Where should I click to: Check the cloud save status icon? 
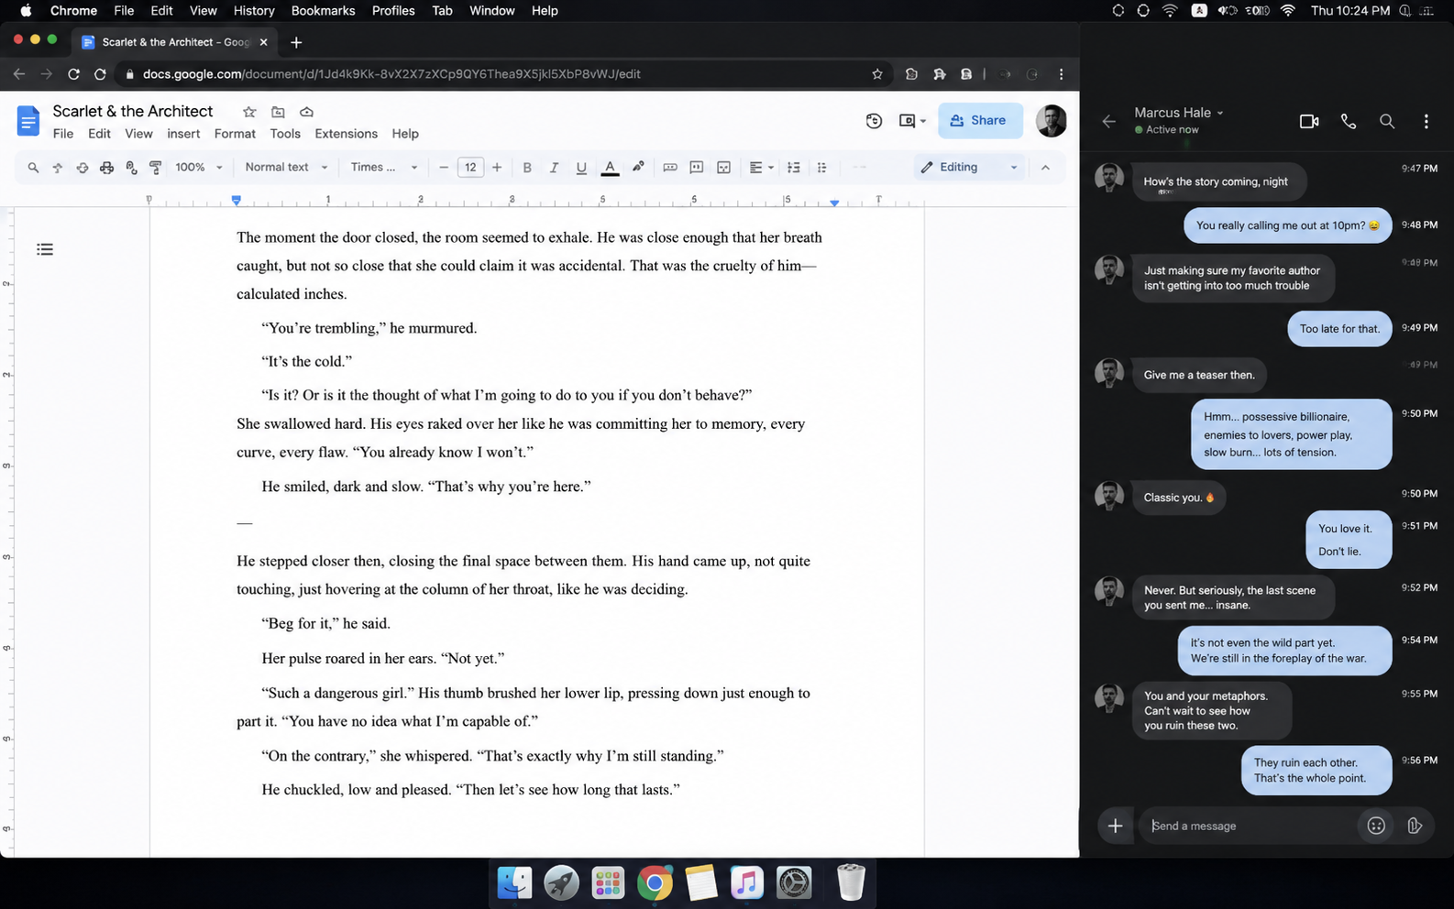pyautogui.click(x=306, y=112)
